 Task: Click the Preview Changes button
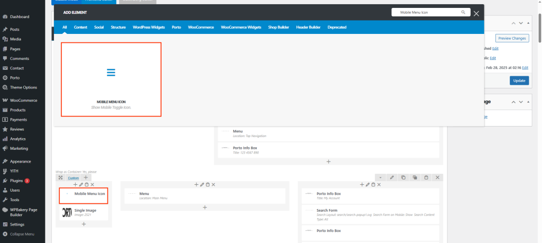tap(512, 38)
